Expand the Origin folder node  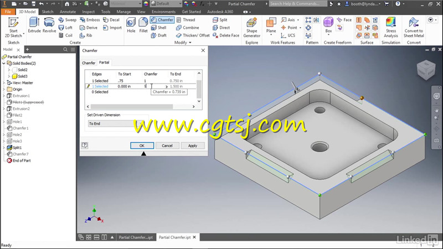click(x=4, y=89)
